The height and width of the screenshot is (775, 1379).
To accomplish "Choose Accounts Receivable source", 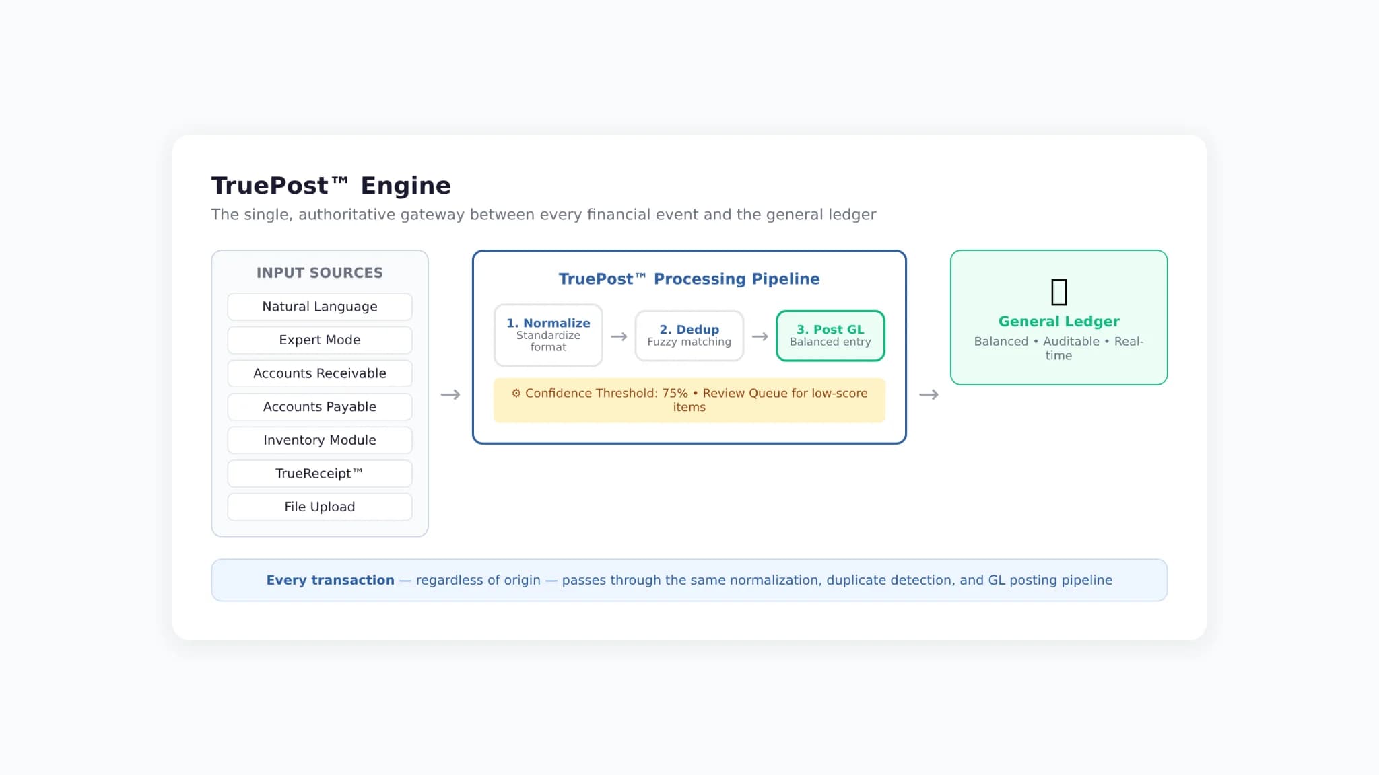I will tap(320, 373).
